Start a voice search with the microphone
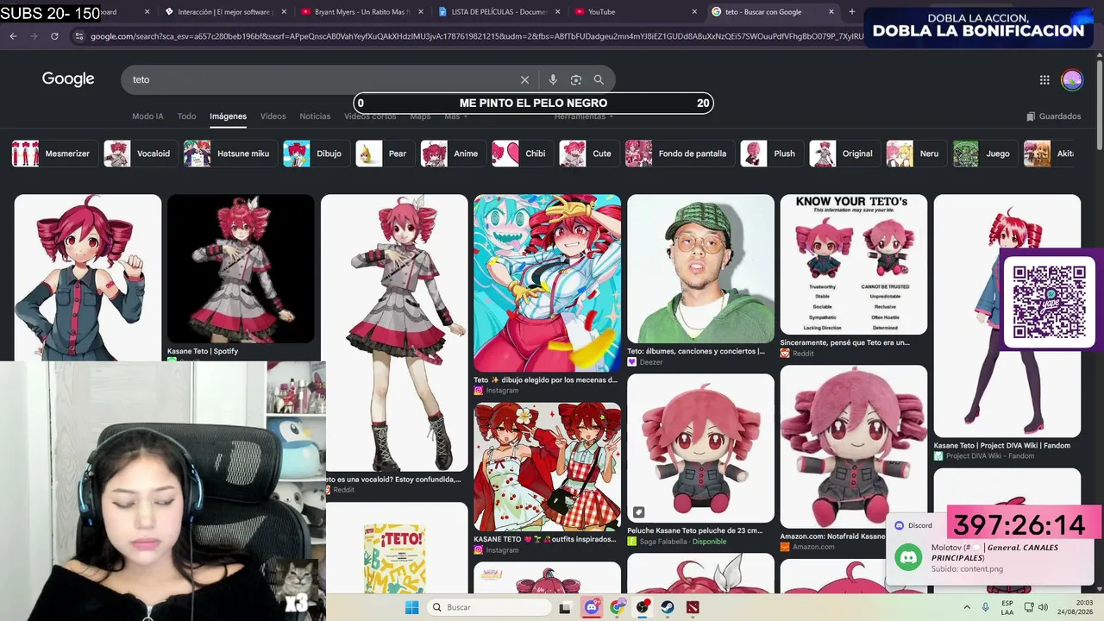This screenshot has width=1104, height=621. coord(553,79)
